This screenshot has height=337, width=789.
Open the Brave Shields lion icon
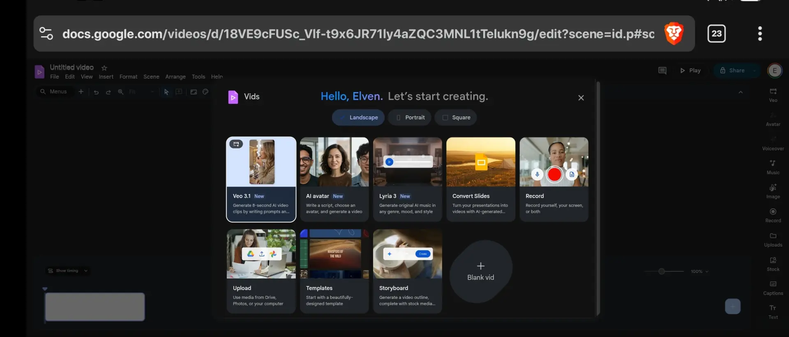click(x=674, y=33)
